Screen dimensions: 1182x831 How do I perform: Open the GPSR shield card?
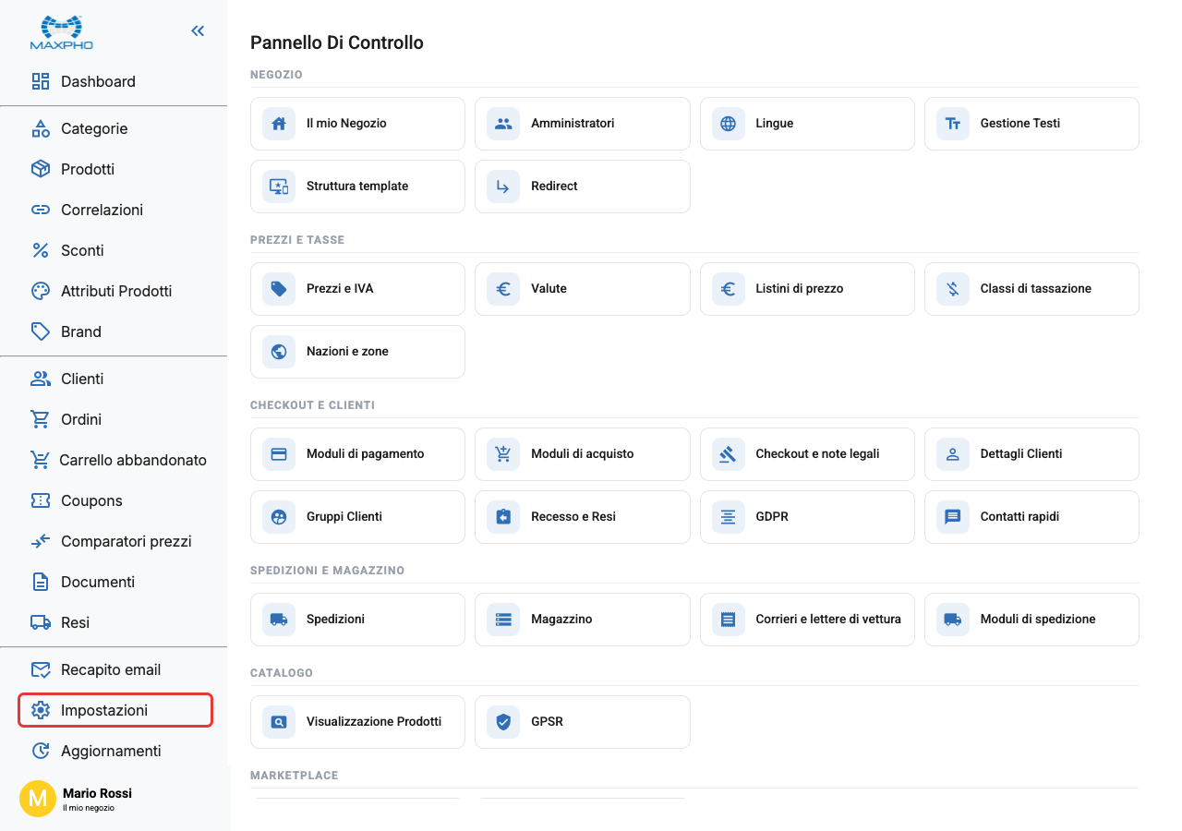pyautogui.click(x=583, y=722)
